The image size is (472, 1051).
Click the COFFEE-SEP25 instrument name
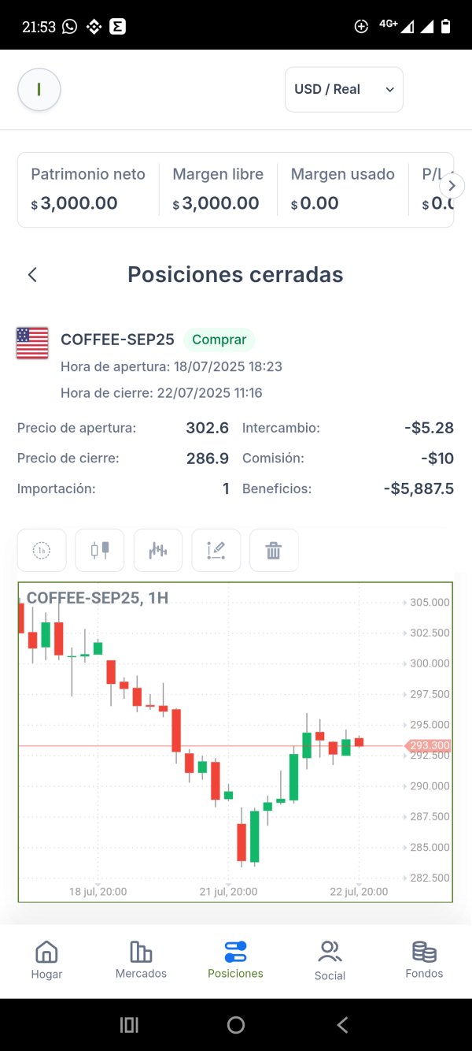117,340
